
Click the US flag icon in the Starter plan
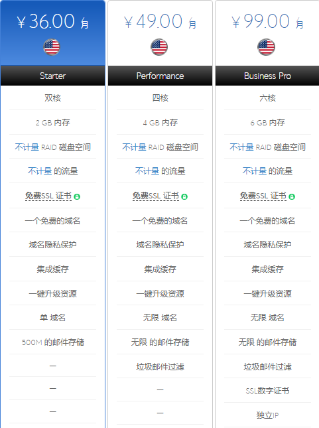click(x=52, y=47)
